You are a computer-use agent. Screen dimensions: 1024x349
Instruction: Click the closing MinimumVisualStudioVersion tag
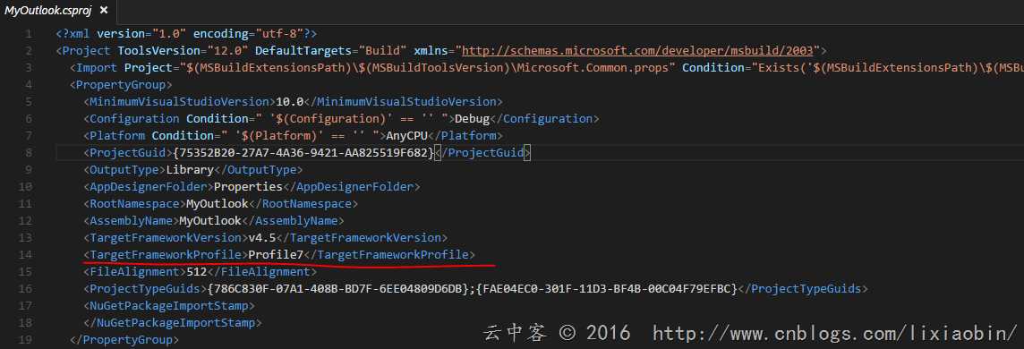pos(403,101)
